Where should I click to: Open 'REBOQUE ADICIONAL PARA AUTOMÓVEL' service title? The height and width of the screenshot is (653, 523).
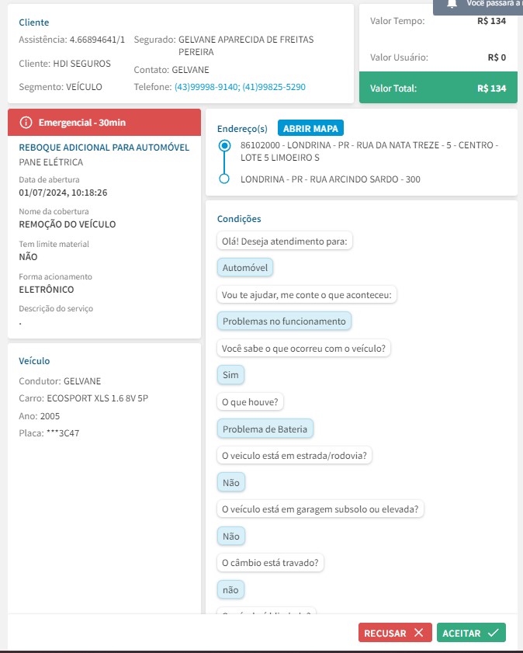[104, 148]
